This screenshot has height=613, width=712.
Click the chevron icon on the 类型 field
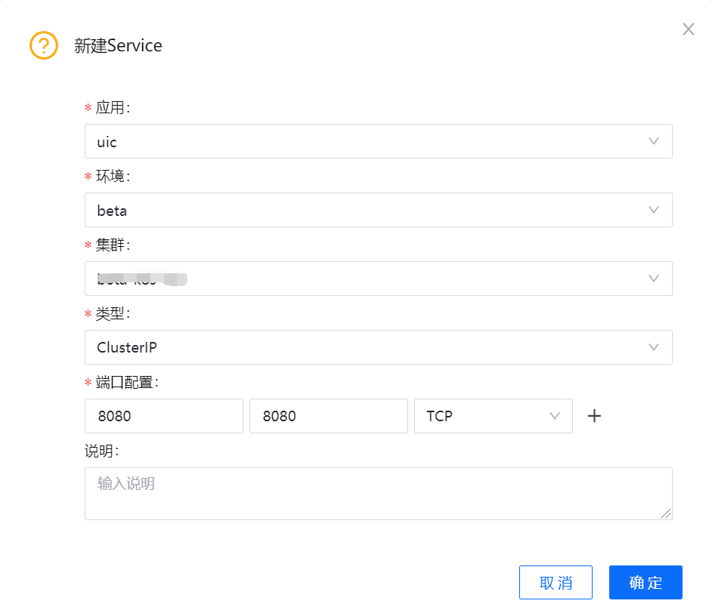click(x=652, y=347)
